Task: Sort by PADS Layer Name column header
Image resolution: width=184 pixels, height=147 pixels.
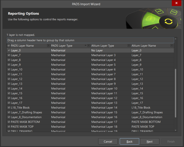Action: pos(22,46)
